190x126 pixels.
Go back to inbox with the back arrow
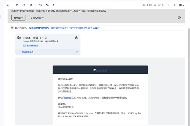click(x=8, y=5)
